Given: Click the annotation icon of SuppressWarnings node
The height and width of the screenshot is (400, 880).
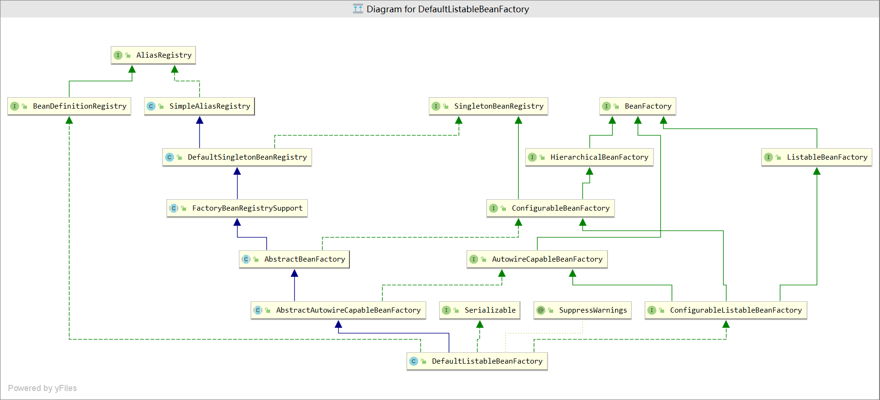Looking at the screenshot, I should click(541, 310).
